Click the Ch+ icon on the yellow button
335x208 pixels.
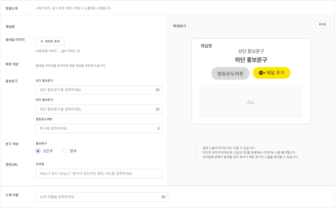262,73
